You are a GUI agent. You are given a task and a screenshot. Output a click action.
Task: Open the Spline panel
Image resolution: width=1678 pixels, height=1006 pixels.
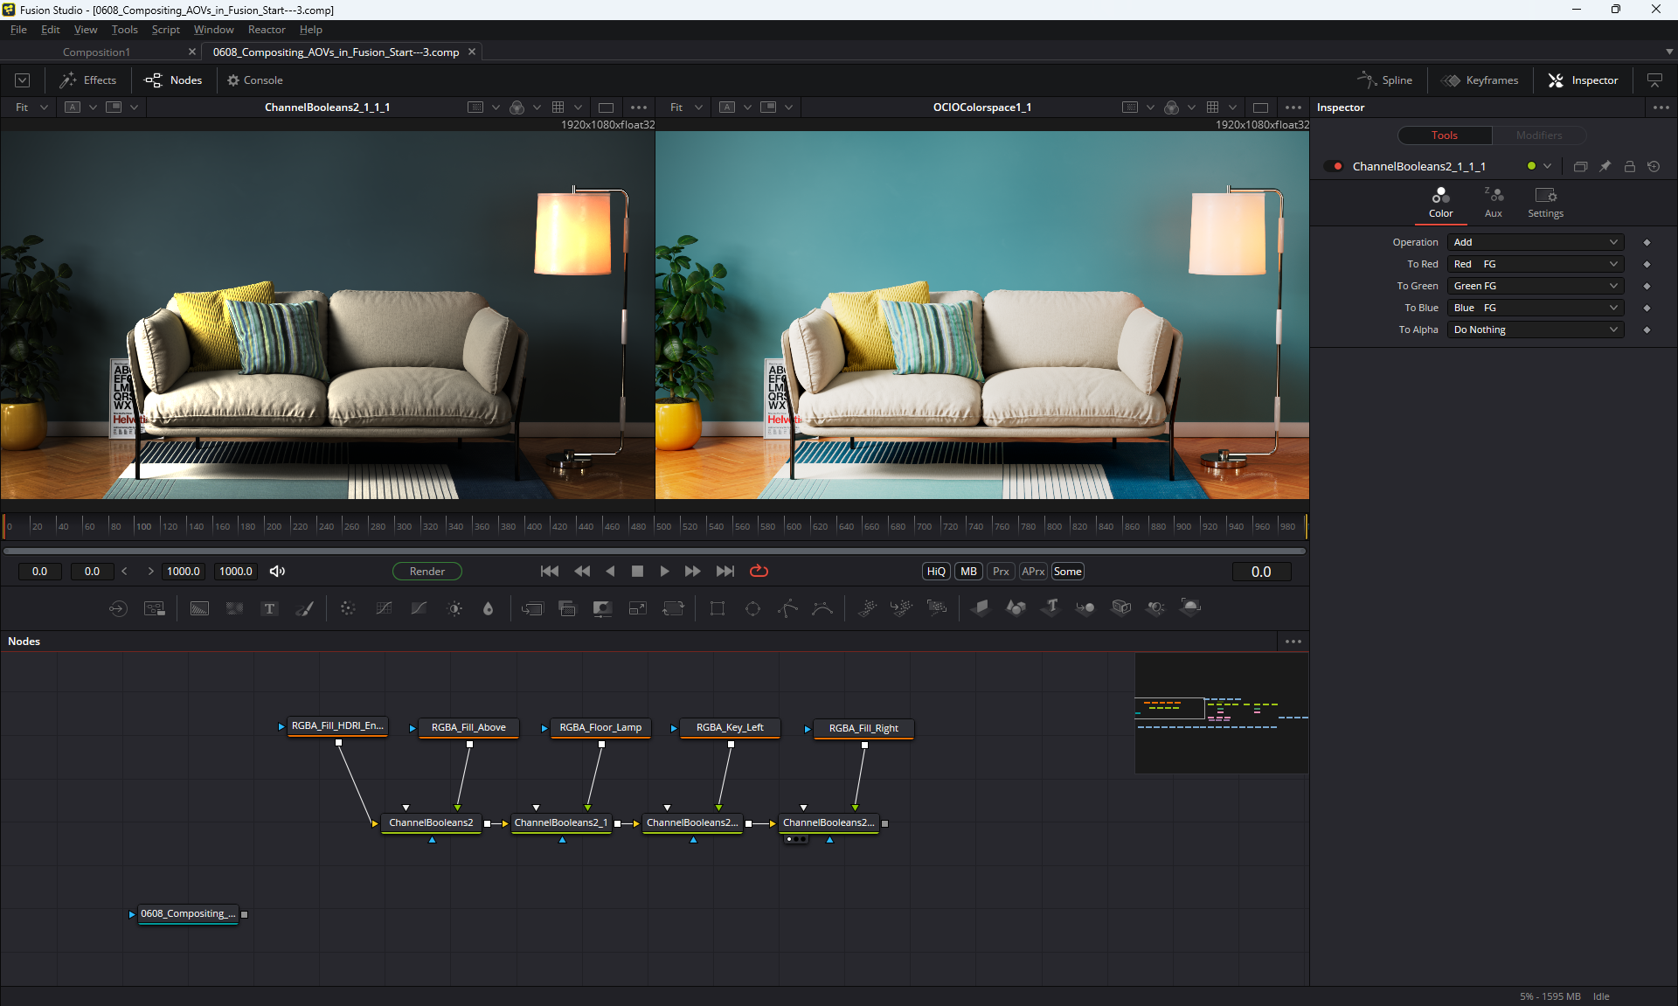(1385, 80)
